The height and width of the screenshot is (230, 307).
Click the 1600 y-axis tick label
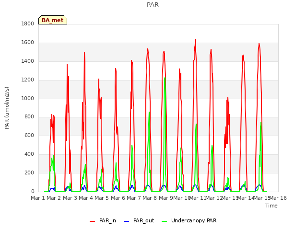pos(28,43)
